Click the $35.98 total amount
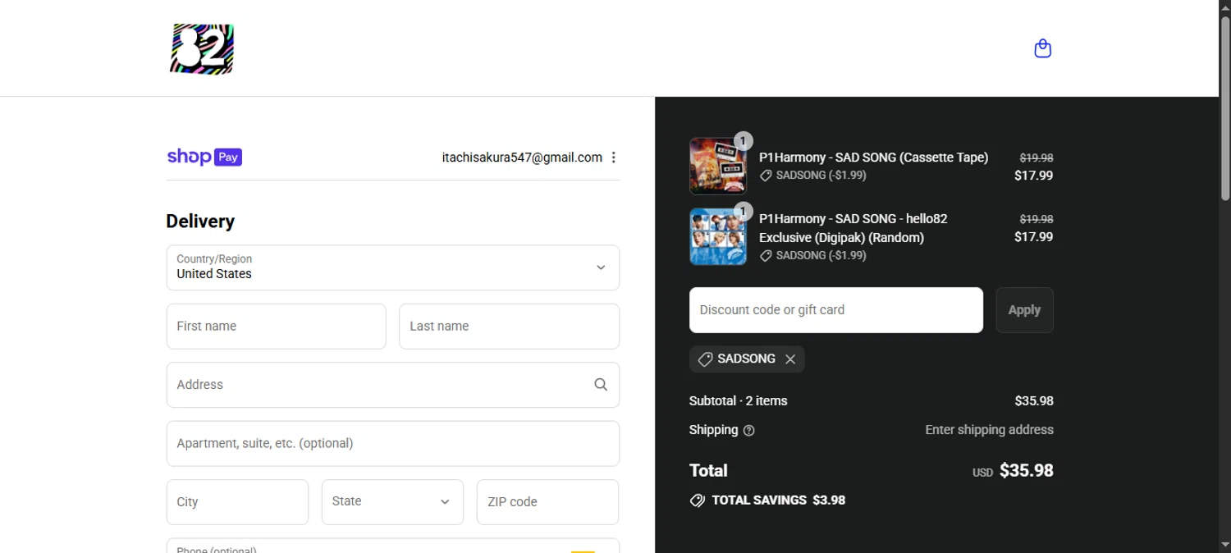The image size is (1231, 553). point(1026,471)
